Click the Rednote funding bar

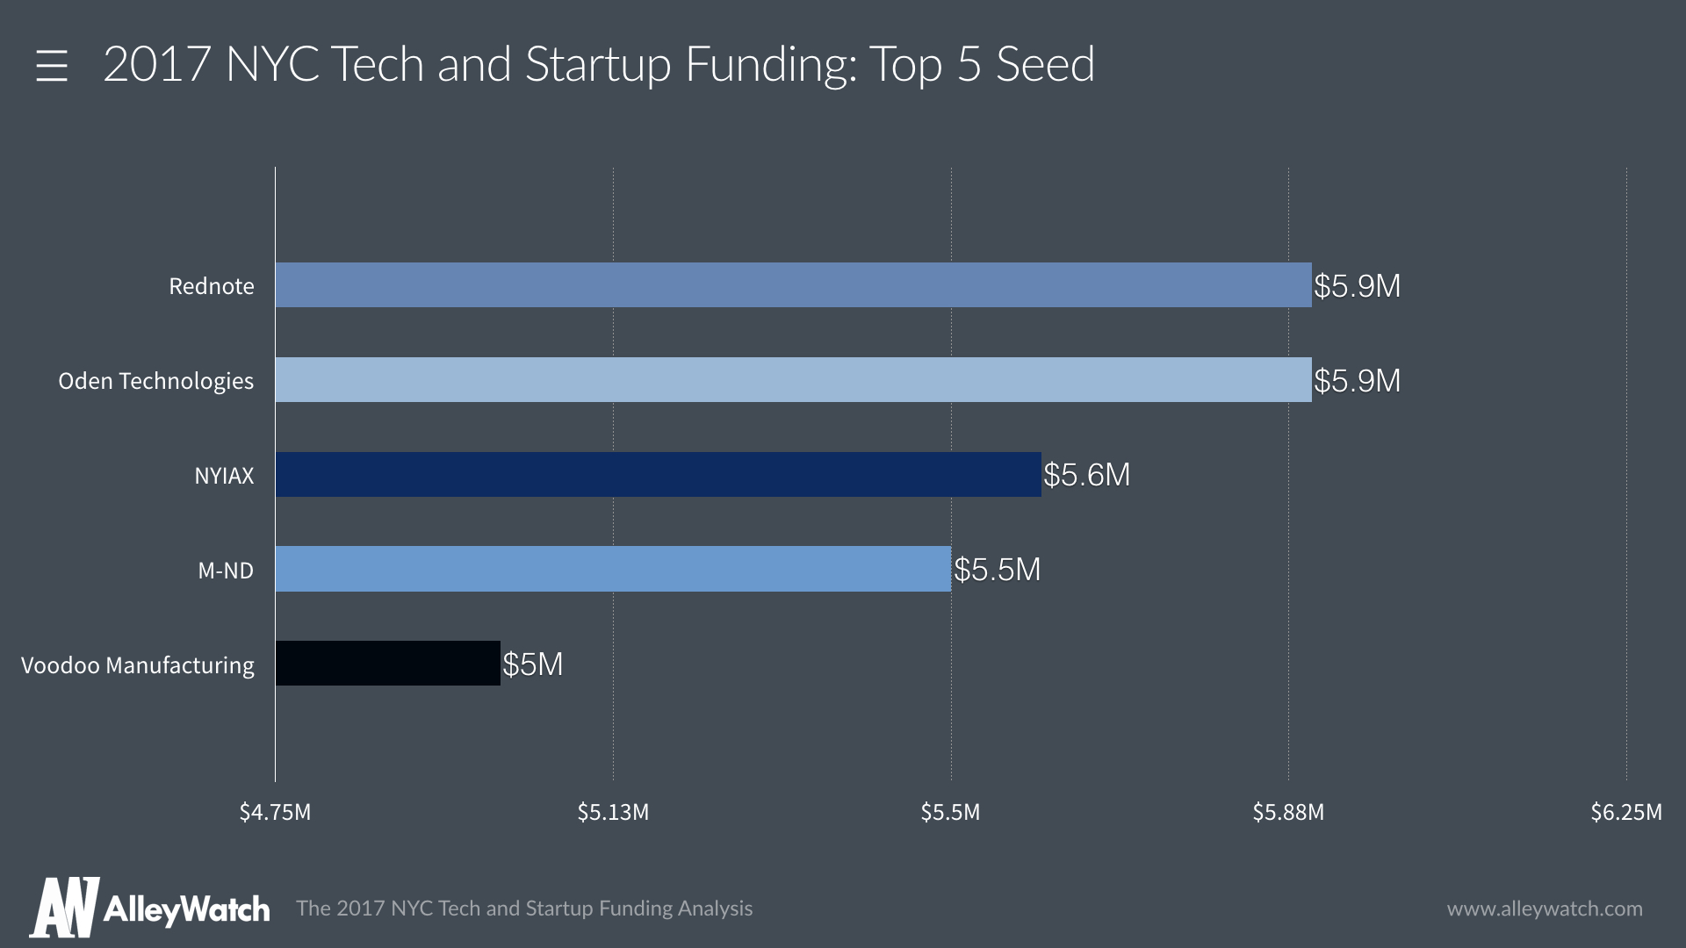point(793,285)
